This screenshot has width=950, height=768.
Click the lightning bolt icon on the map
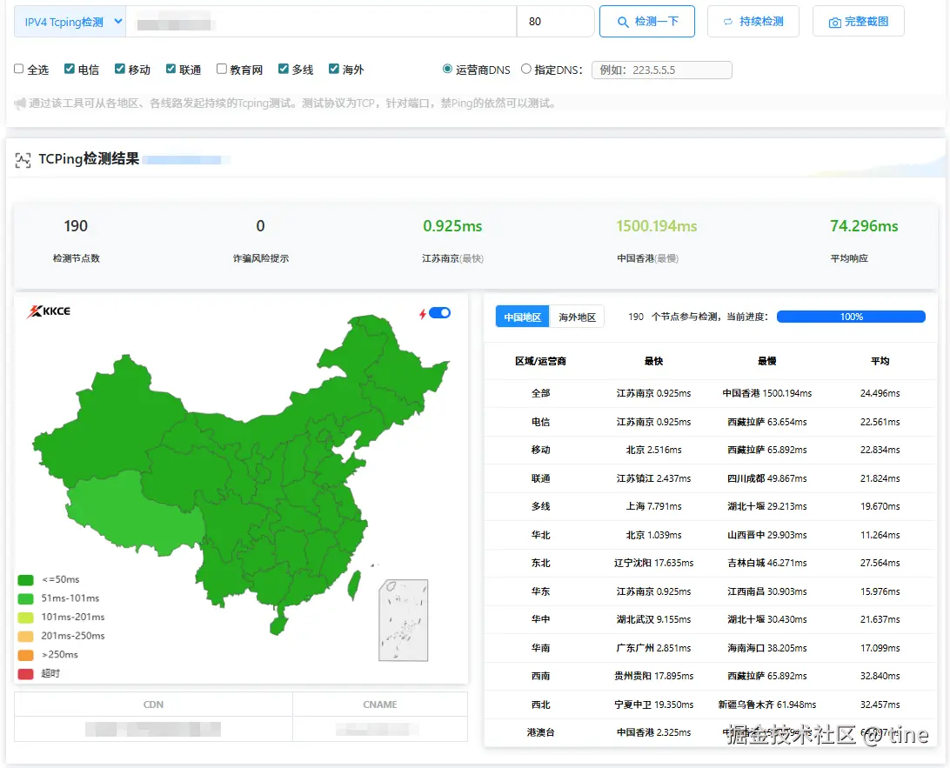click(x=422, y=314)
